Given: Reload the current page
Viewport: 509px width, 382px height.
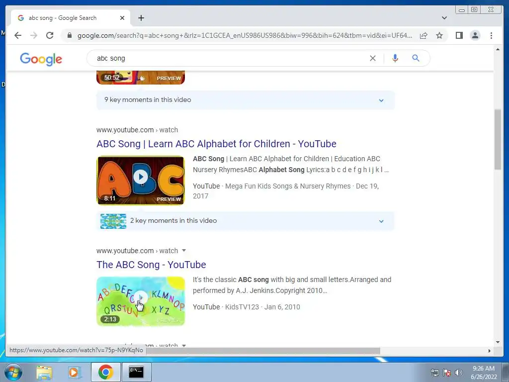Looking at the screenshot, I should pyautogui.click(x=50, y=35).
